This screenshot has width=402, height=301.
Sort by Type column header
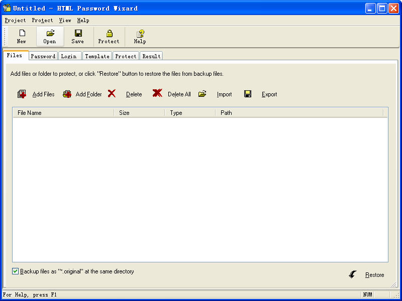(190, 112)
